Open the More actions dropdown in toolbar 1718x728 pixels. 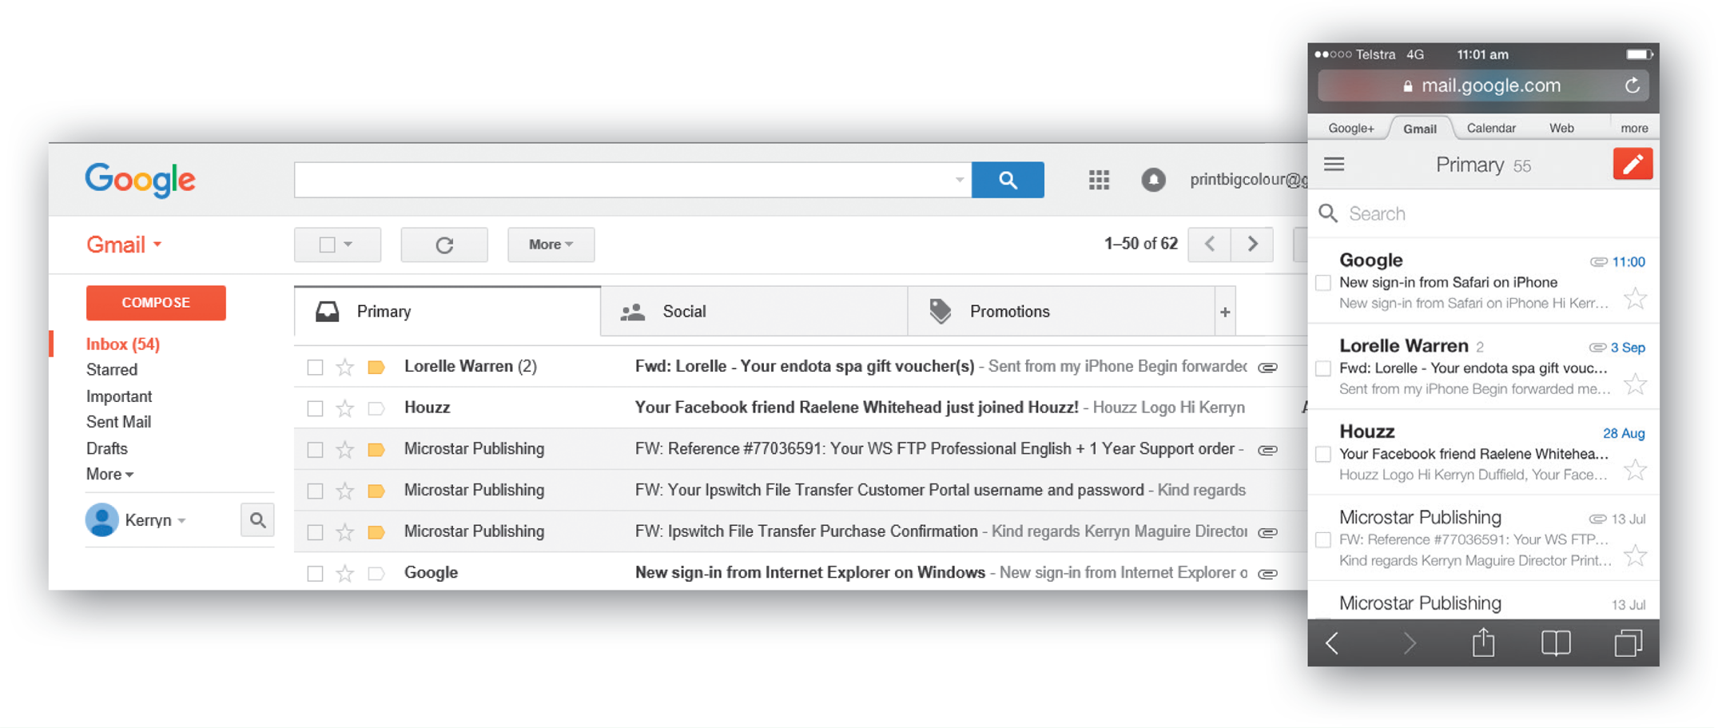(551, 245)
